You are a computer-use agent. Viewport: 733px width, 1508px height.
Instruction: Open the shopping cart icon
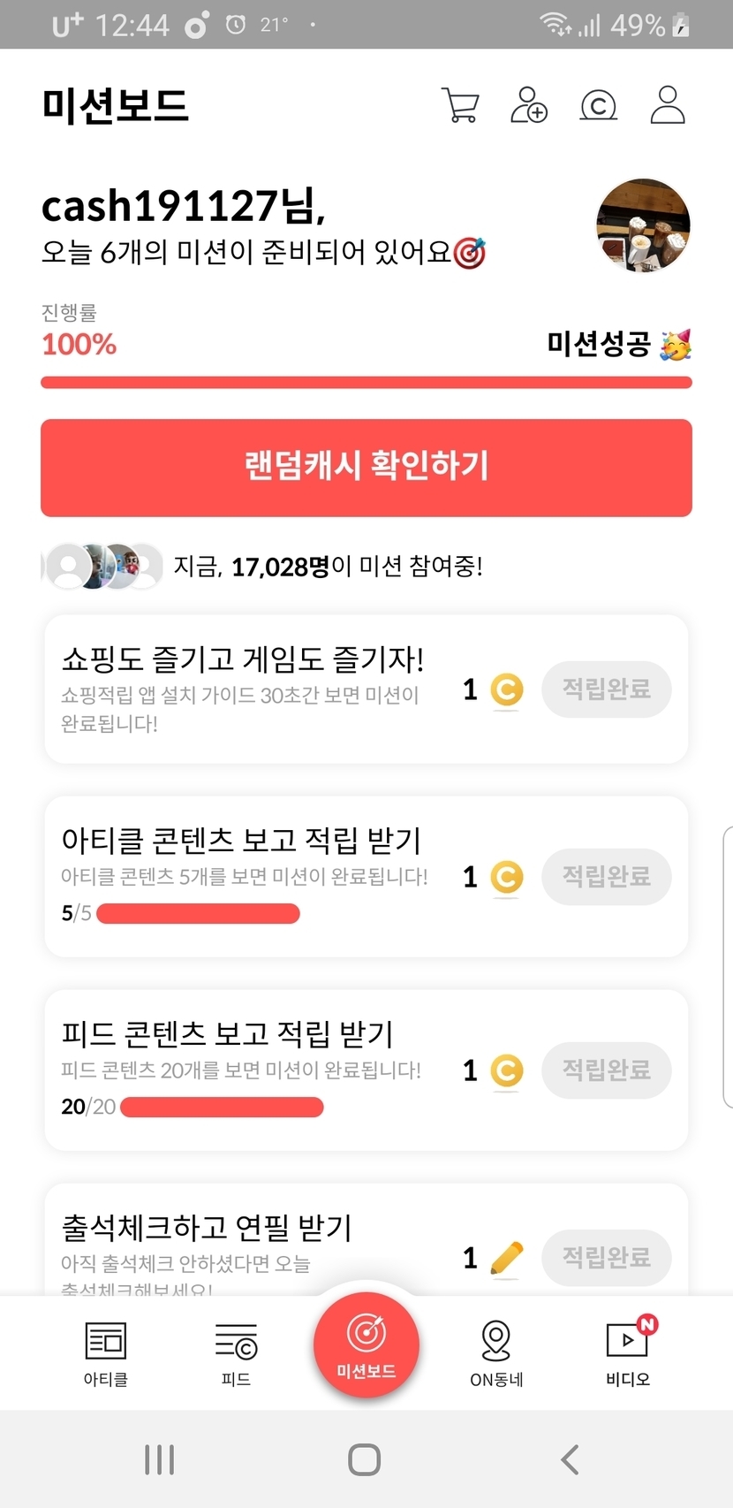click(x=460, y=105)
